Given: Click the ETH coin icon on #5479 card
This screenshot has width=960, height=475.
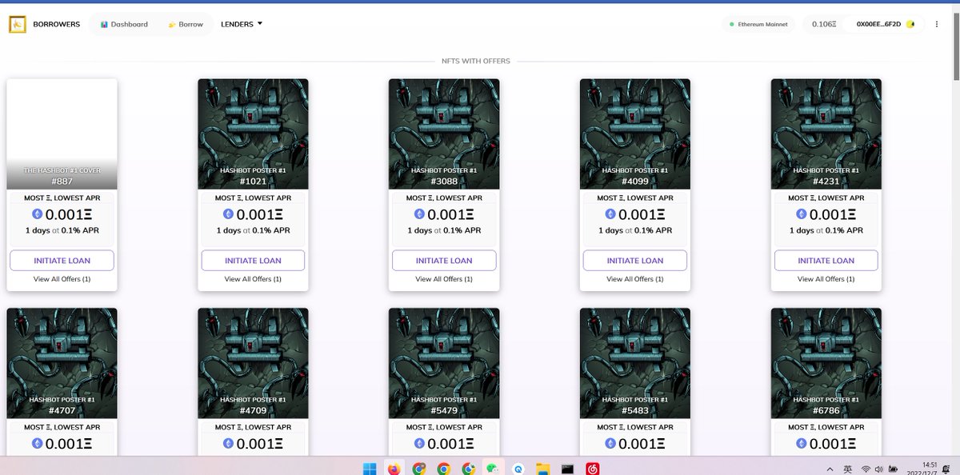Looking at the screenshot, I should (419, 444).
